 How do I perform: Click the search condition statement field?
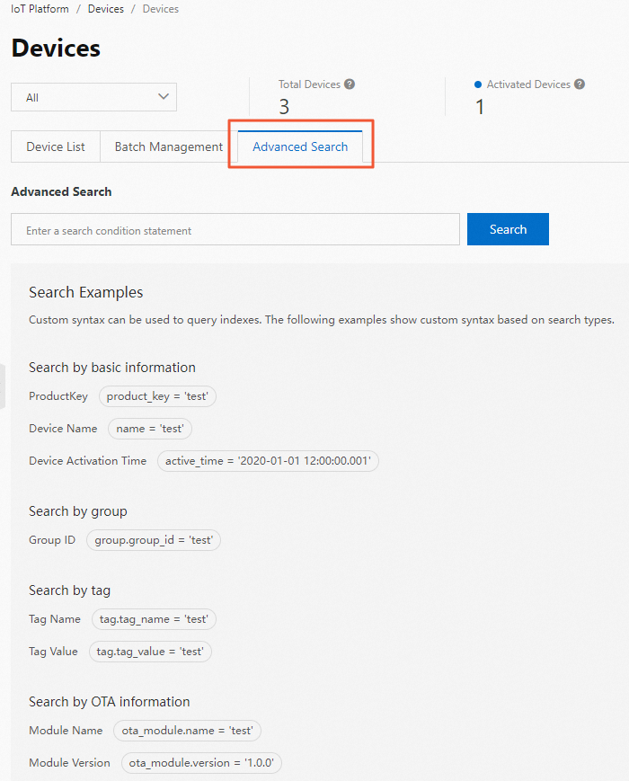pos(235,230)
